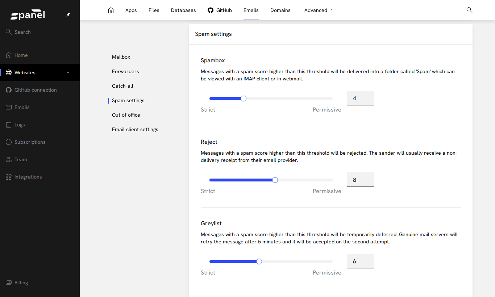Viewport: 495px width, 297px height.
Task: Click the Greylist threshold slider handle
Action: [x=259, y=262]
